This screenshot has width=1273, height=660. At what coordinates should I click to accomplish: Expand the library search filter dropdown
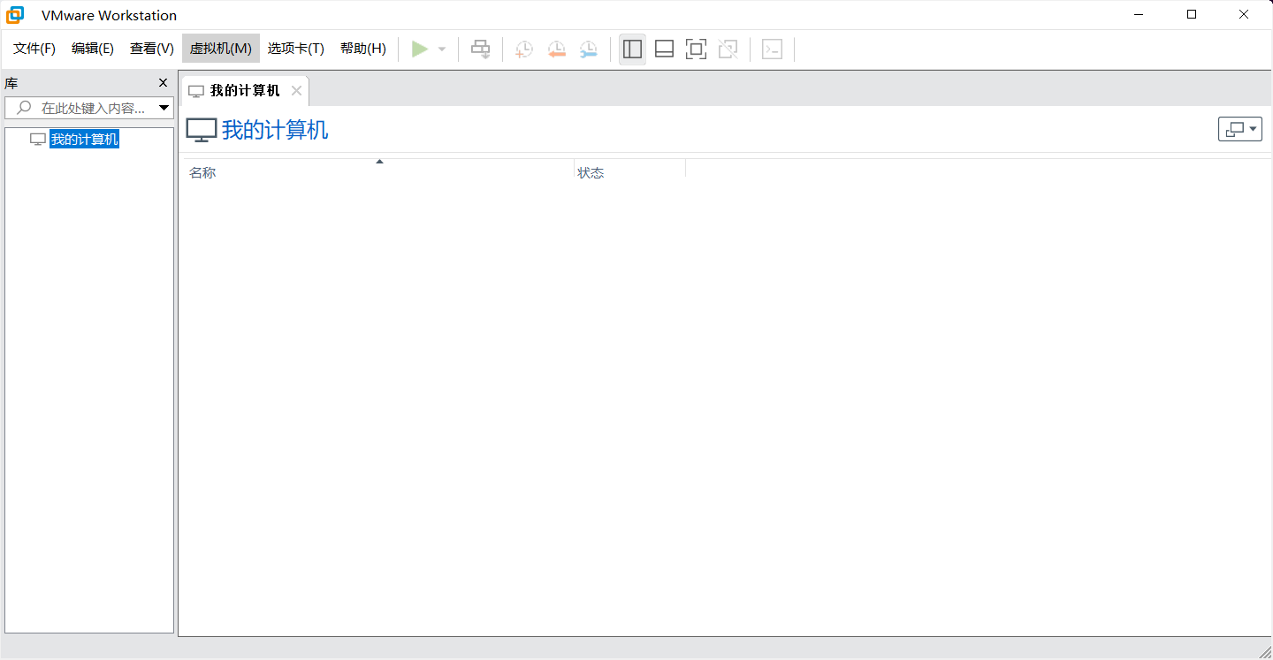(164, 108)
